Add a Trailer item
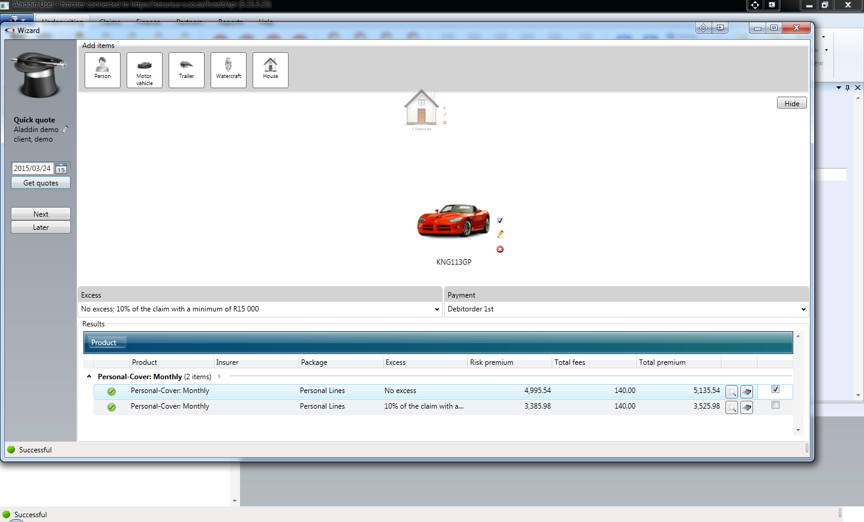 (x=187, y=70)
